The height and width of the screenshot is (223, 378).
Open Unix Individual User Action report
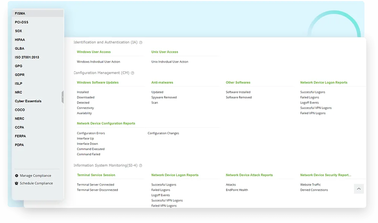pos(170,62)
